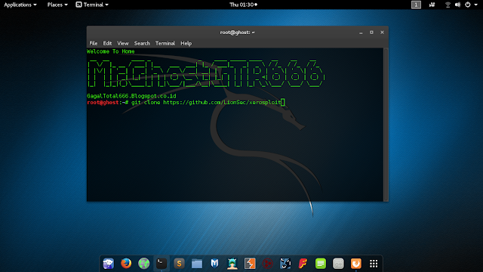Open Sublime Text from the dock
The image size is (483, 272).
179,264
